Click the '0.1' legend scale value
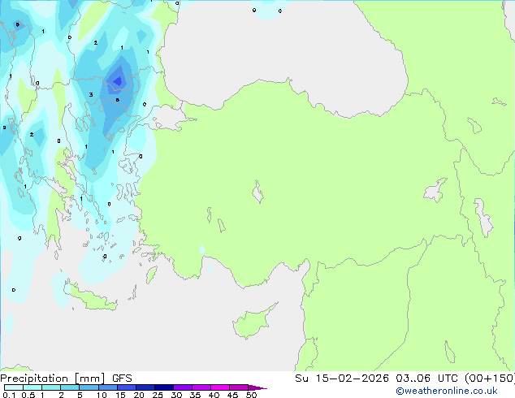Screen dimensions: 515x398 tap(9, 395)
